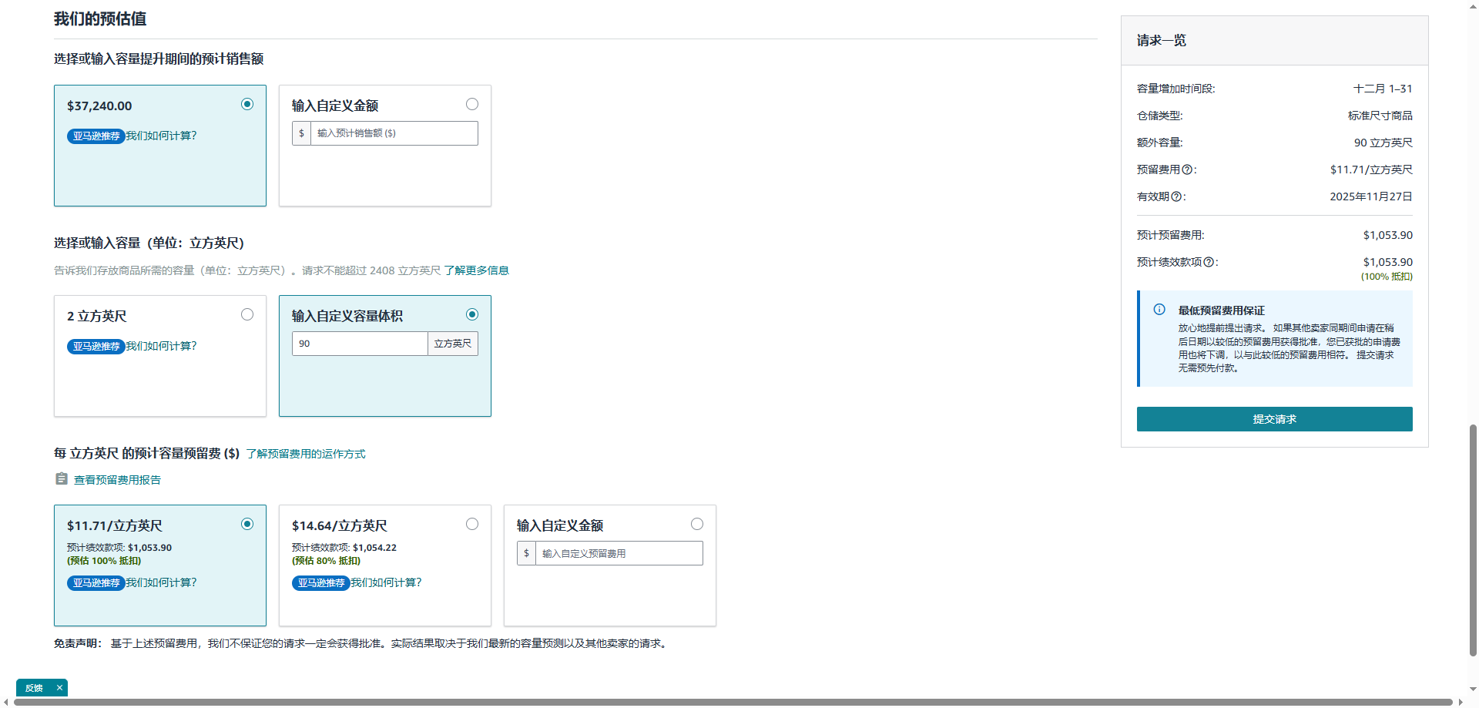The height and width of the screenshot is (708, 1479).
Task: Open 了解更多信息 link
Action: 476,270
